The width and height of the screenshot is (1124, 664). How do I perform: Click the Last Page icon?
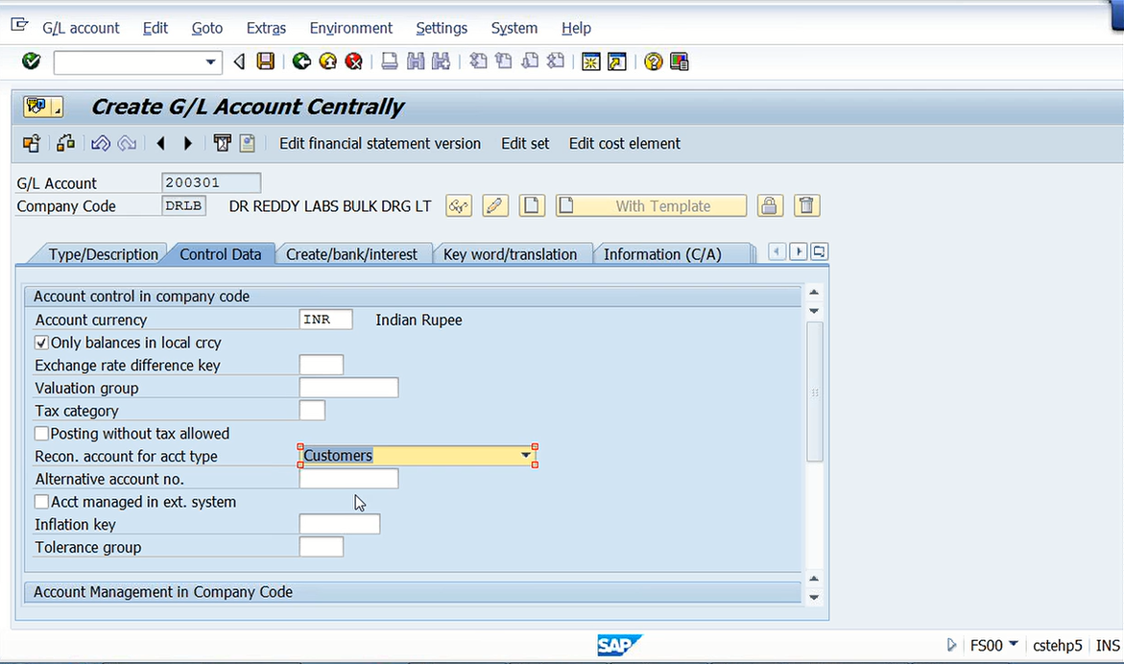pos(556,61)
